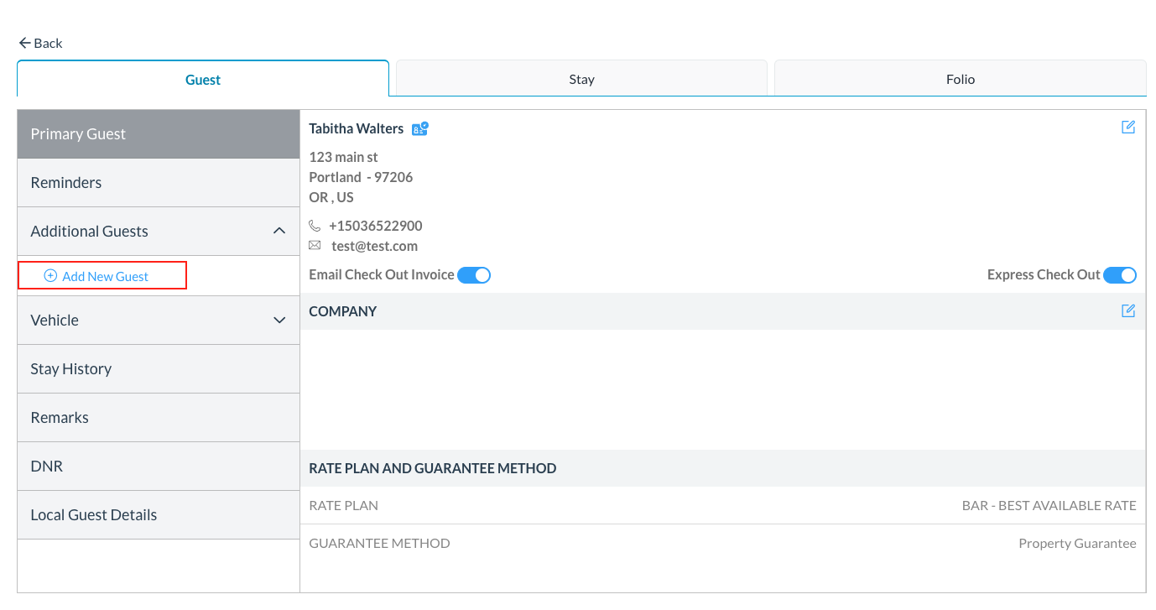This screenshot has height=610, width=1156.
Task: Select the Guest tab
Action: coord(203,80)
